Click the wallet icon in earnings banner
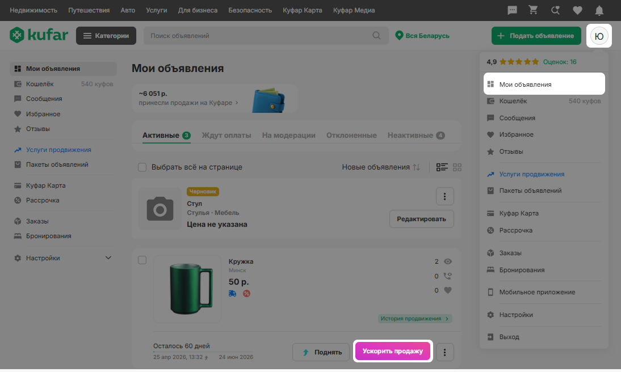The image size is (621, 372). click(268, 100)
